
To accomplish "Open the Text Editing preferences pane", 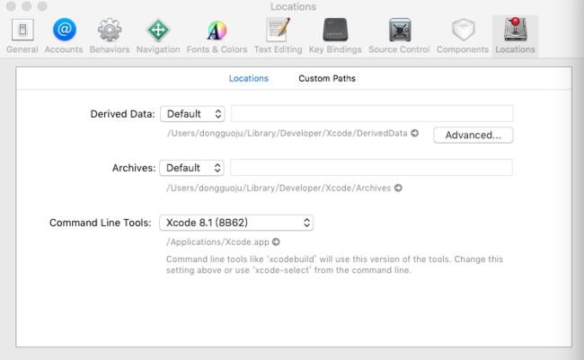I will (278, 36).
